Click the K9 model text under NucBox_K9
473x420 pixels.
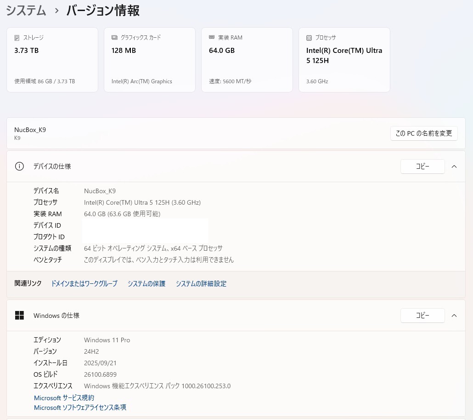[x=17, y=138]
